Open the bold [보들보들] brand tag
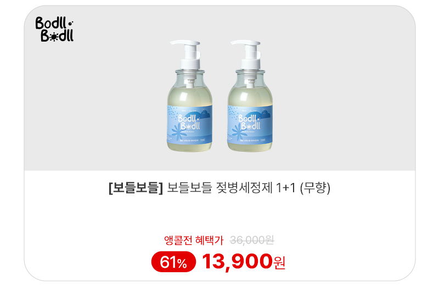The width and height of the screenshot is (439, 287). point(136,188)
